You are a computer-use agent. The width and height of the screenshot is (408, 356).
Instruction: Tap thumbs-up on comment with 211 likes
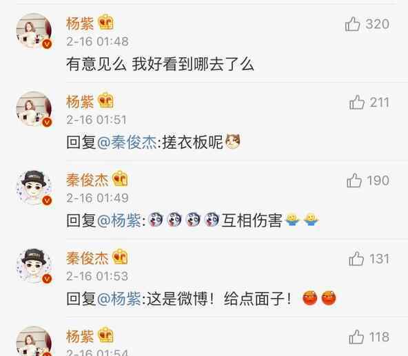click(357, 102)
